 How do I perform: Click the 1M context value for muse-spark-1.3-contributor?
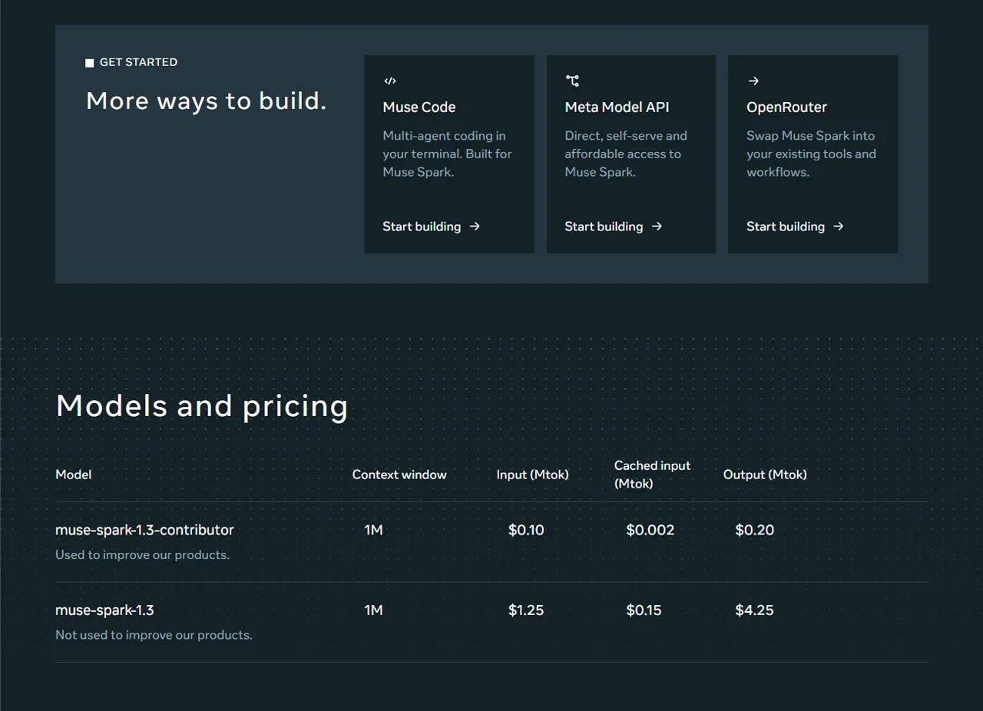pos(373,530)
